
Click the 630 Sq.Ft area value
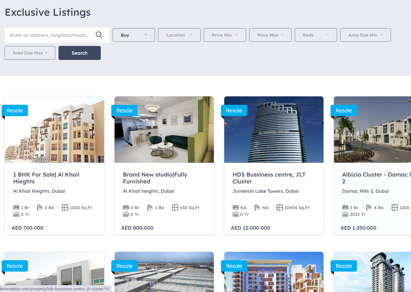pyautogui.click(x=189, y=208)
